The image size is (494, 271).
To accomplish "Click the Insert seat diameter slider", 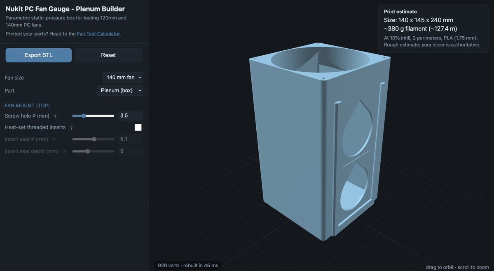I will [93, 139].
